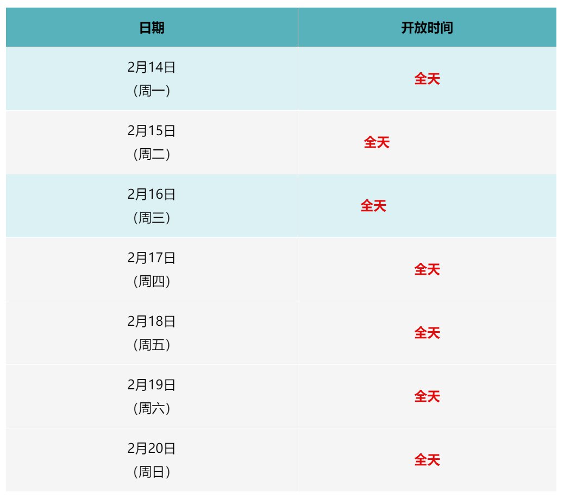564x499 pixels.
Task: Click the (周三) weekday label
Action: [x=152, y=218]
